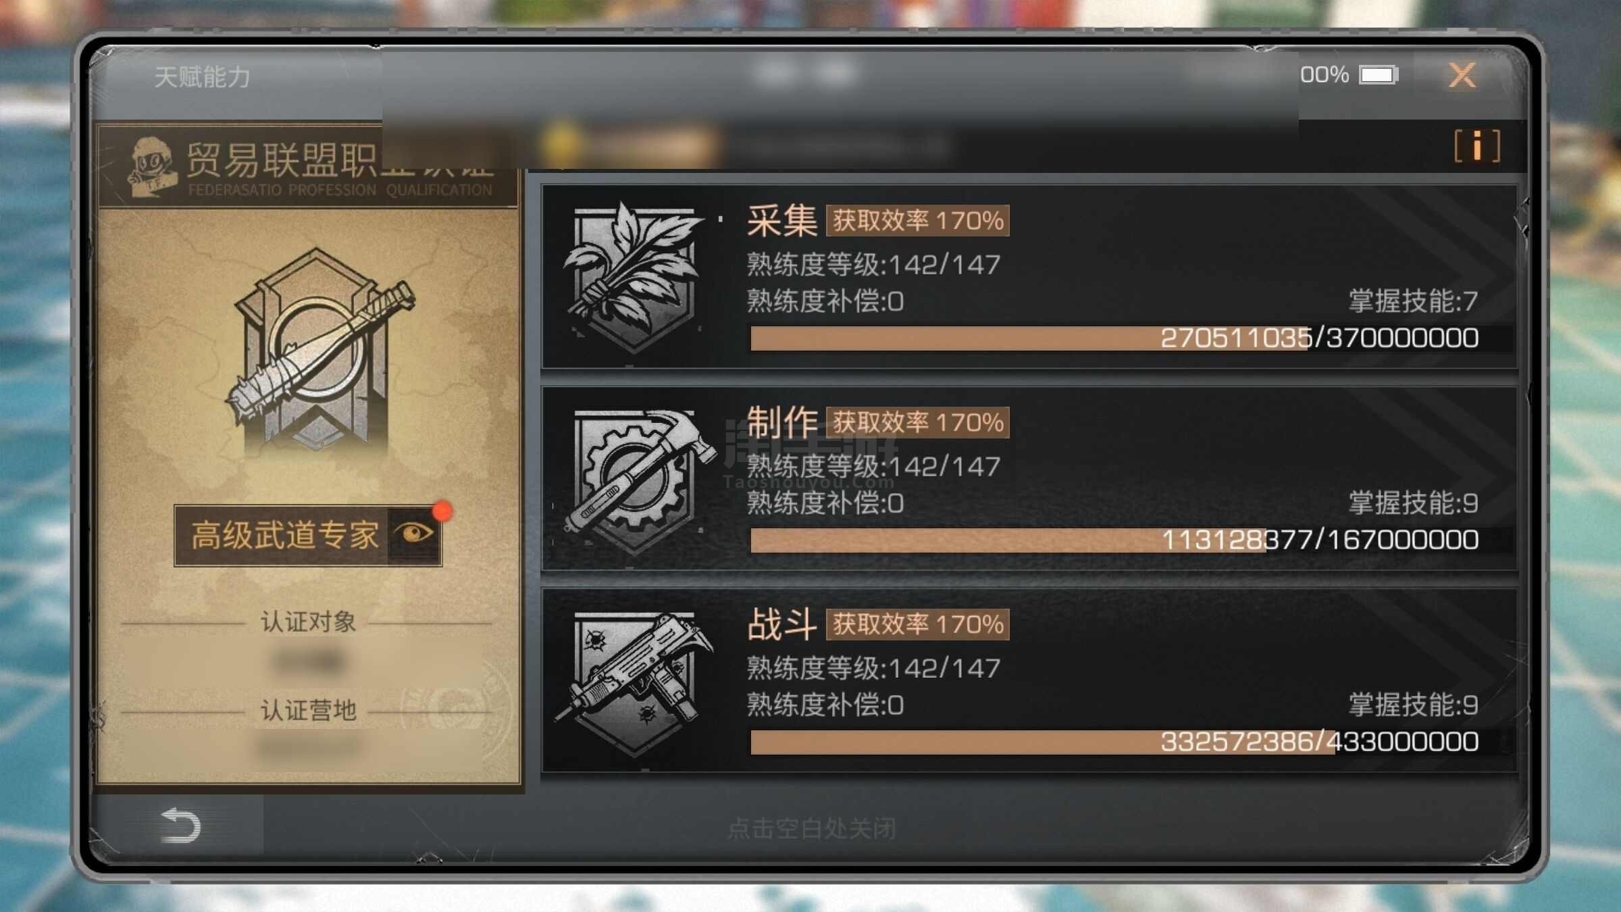Click the battery status indicator
The height and width of the screenshot is (912, 1621).
click(1379, 74)
